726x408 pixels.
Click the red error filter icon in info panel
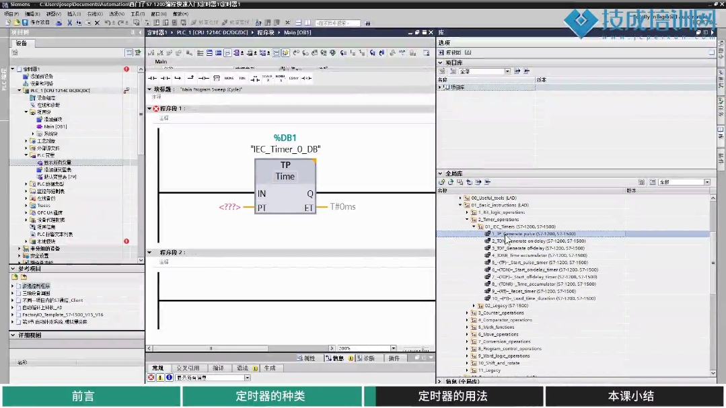click(x=151, y=378)
